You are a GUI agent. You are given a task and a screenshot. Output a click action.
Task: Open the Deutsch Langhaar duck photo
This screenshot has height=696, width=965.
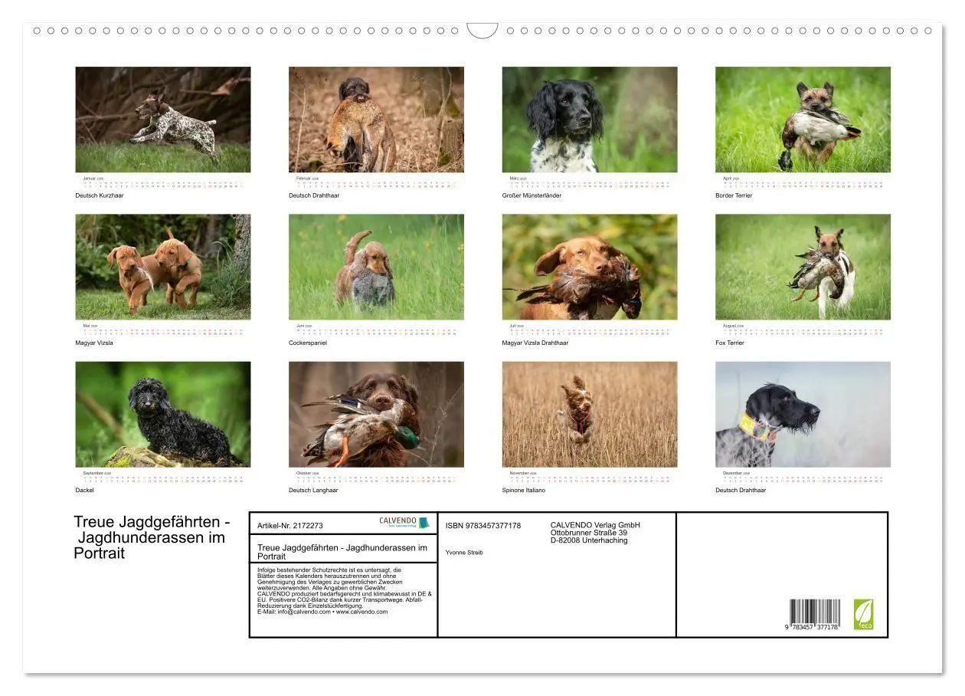pos(376,415)
